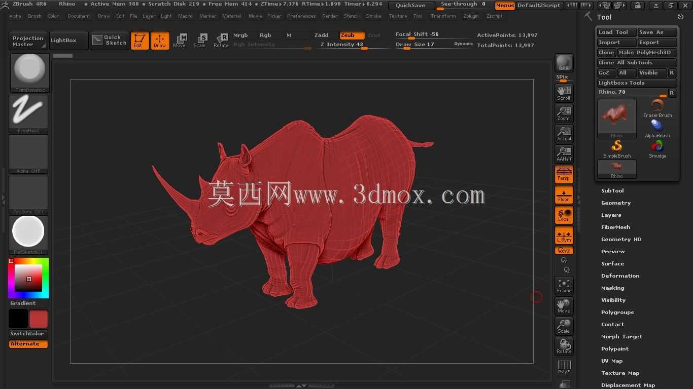The width and height of the screenshot is (693, 389).
Task: Open the Document menu
Action: click(79, 16)
